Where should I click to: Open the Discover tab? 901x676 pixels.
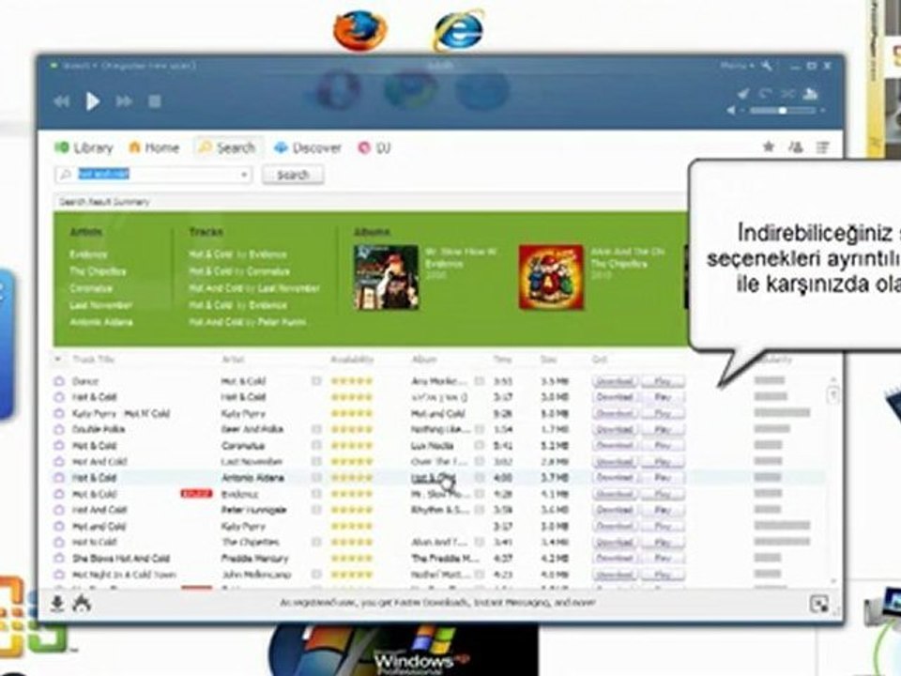click(308, 148)
